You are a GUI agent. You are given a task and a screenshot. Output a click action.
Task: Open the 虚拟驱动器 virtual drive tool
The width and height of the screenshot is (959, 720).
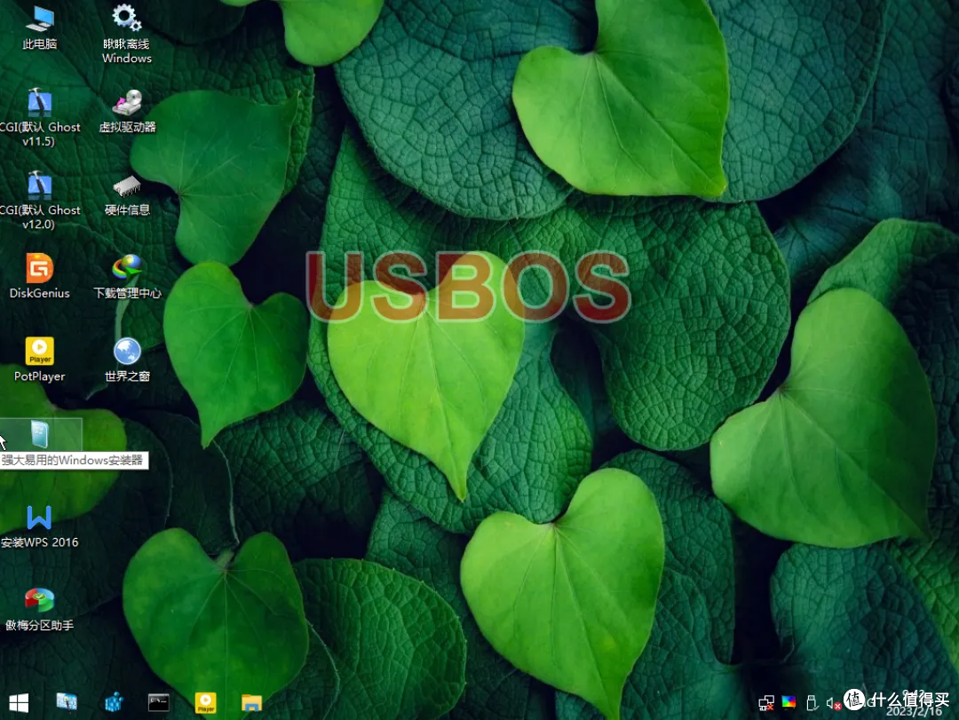click(127, 102)
